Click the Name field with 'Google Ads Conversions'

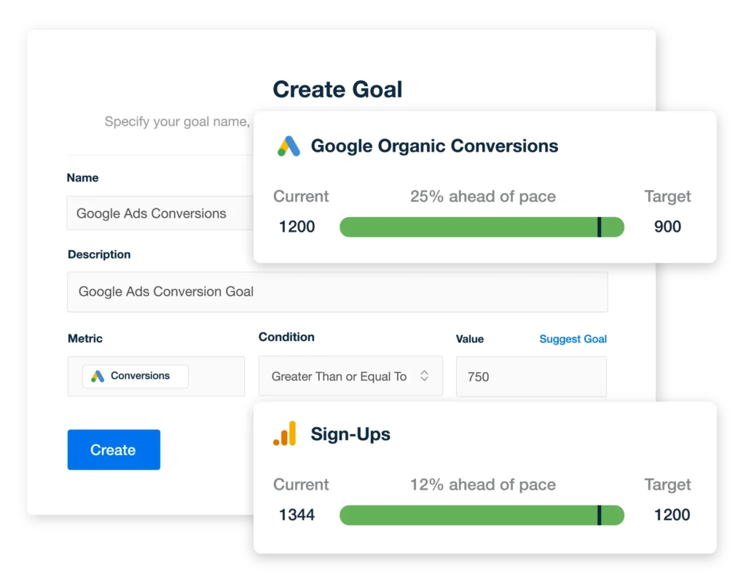coord(160,213)
